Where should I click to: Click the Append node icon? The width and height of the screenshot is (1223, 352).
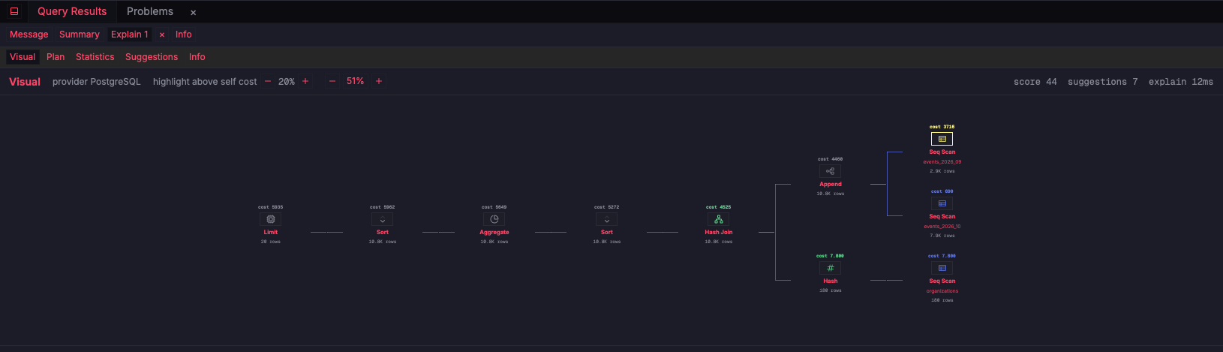[x=831, y=171]
